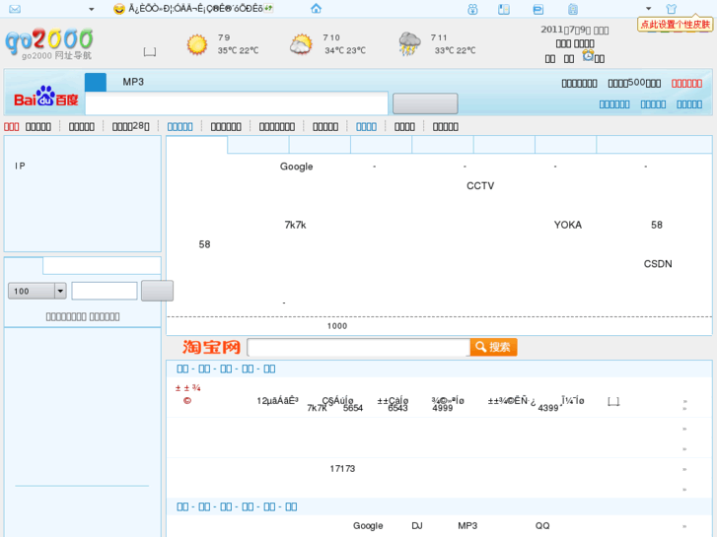Viewport: 717px width, 537px height.
Task: Click the bear gift icon in toolbar
Action: click(x=472, y=9)
